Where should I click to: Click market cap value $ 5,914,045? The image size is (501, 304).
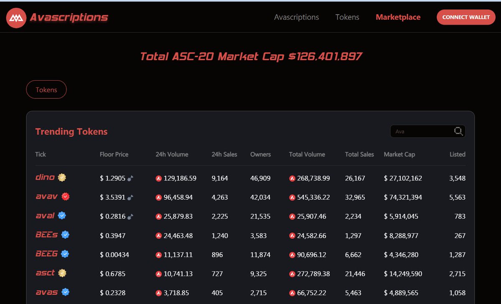pos(401,217)
